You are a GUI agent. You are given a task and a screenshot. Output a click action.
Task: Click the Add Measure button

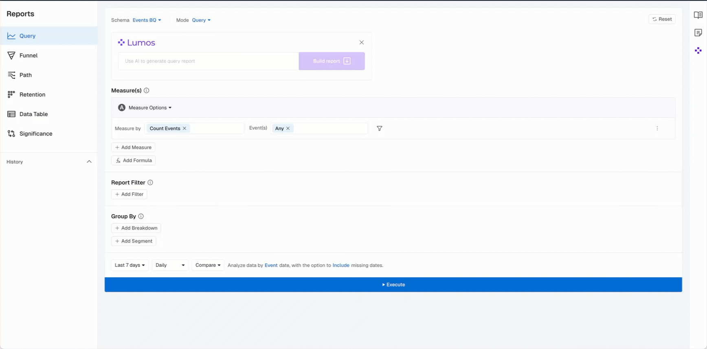pos(133,147)
